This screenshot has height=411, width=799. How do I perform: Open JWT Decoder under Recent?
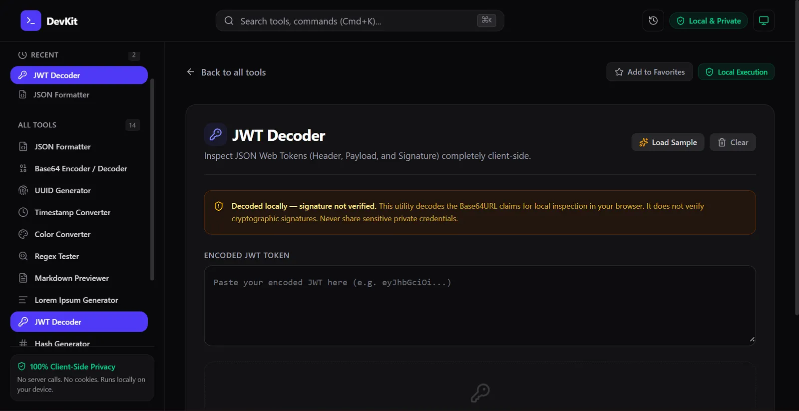pyautogui.click(x=79, y=75)
